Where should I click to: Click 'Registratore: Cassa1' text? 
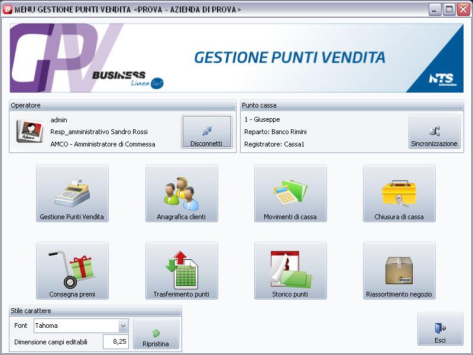coord(274,144)
